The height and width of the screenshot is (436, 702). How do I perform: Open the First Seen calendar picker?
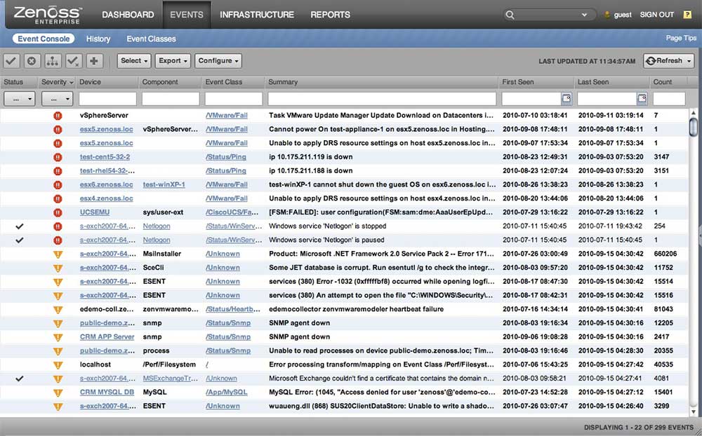[x=567, y=98]
